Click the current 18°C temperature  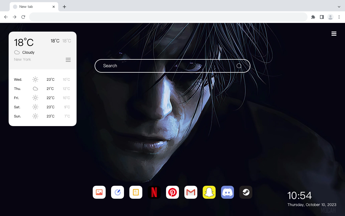point(24,42)
